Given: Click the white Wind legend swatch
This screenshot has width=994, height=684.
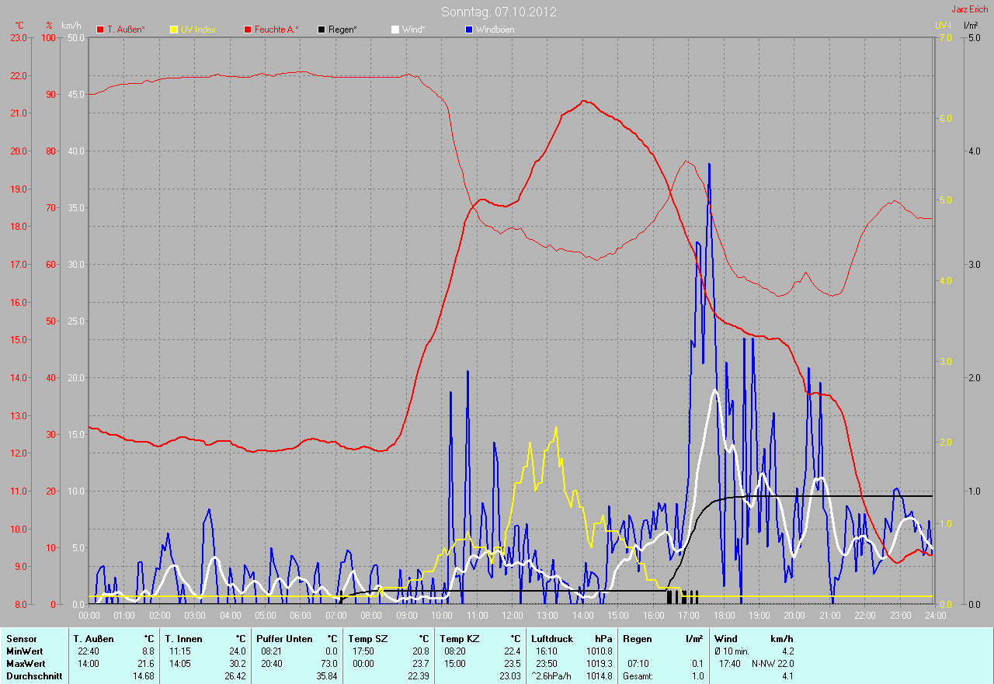Looking at the screenshot, I should (x=394, y=30).
